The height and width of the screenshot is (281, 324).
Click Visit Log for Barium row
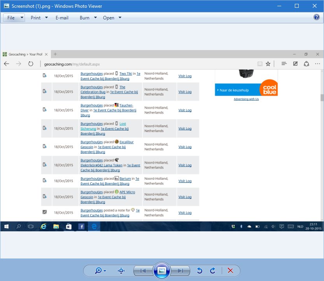(x=185, y=181)
